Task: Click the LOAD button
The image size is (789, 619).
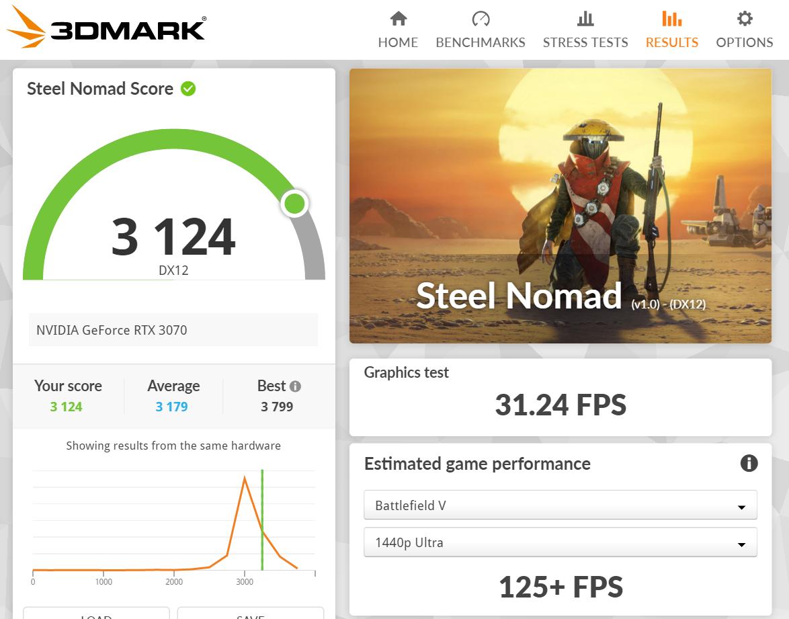Action: [x=96, y=614]
